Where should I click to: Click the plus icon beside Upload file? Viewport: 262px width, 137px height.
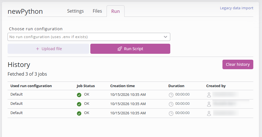click(38, 49)
